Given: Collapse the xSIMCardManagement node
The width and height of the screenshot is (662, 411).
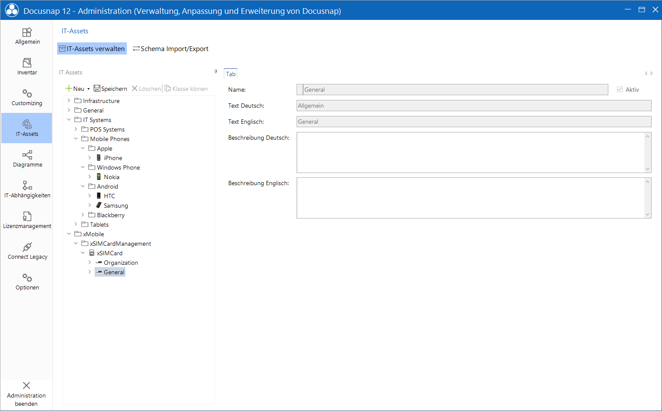Looking at the screenshot, I should pyautogui.click(x=76, y=244).
